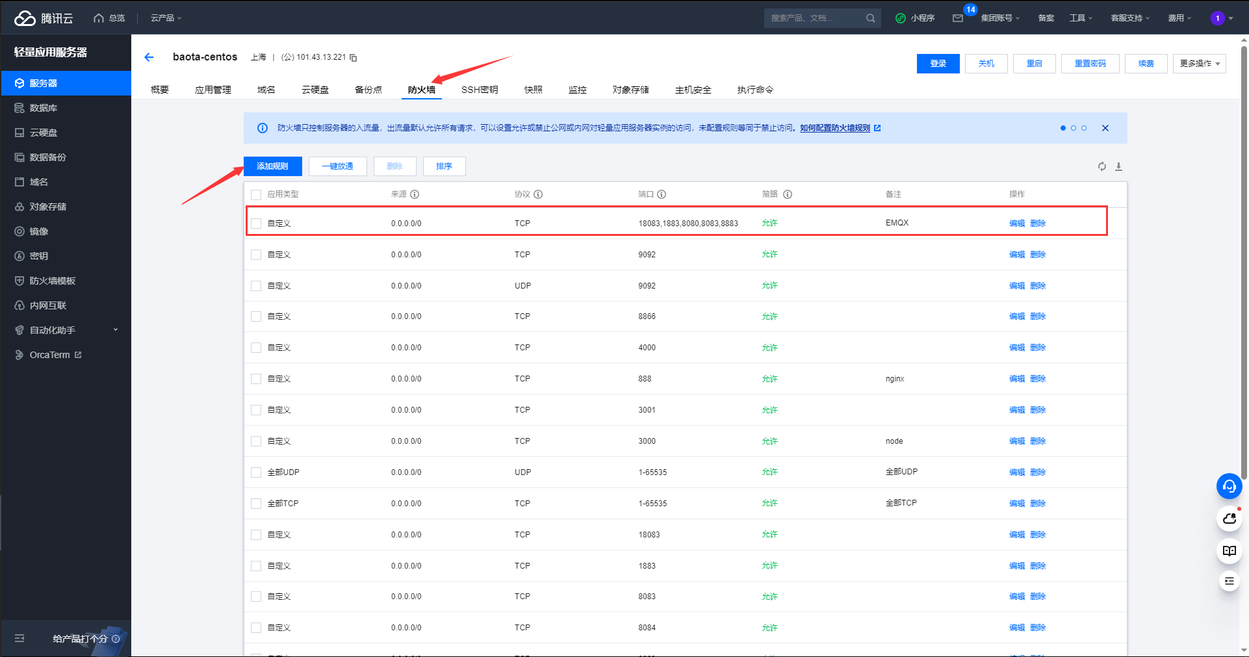Click the info icon next to 来源
The width and height of the screenshot is (1249, 657).
tap(415, 194)
